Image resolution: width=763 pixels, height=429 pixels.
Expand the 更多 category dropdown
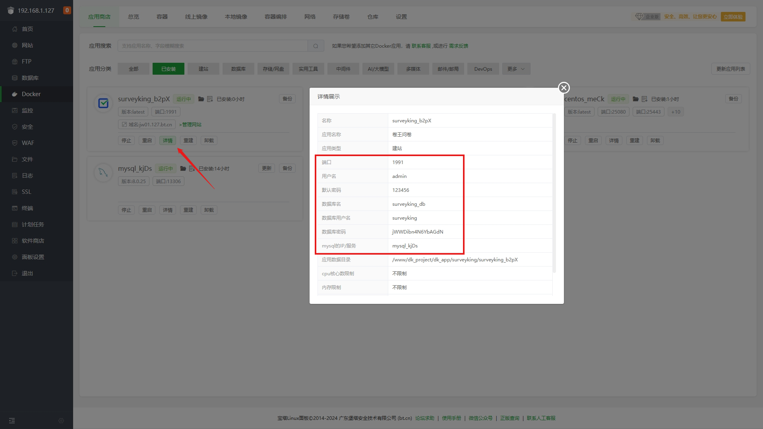click(x=516, y=69)
